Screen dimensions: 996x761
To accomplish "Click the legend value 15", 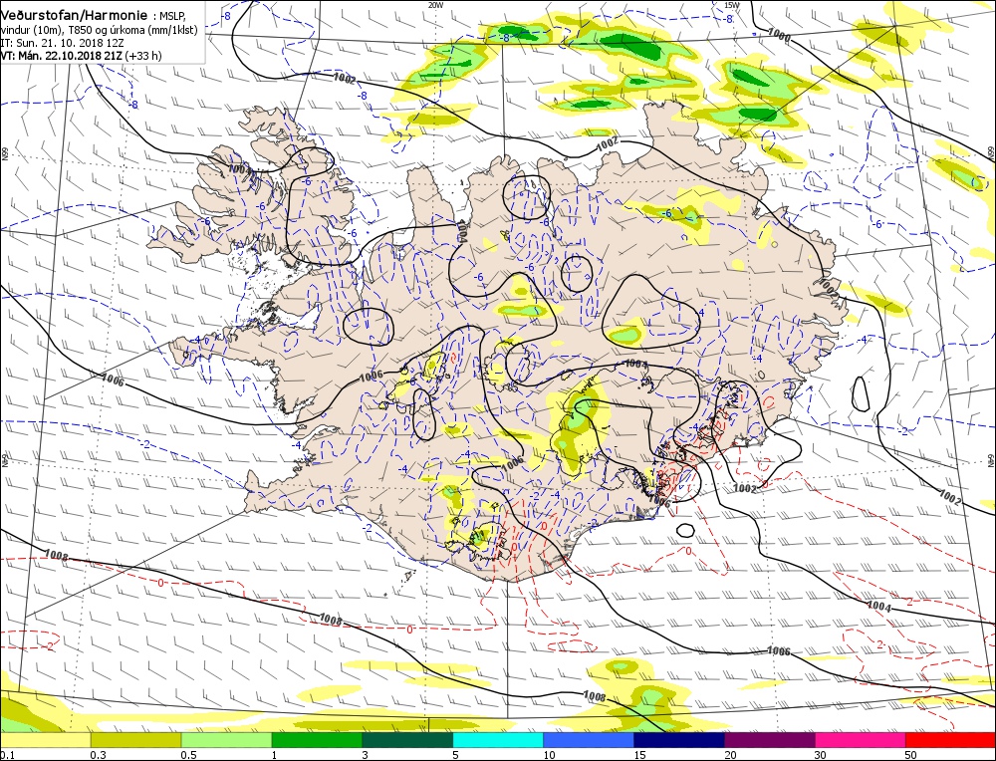I will coord(639,755).
